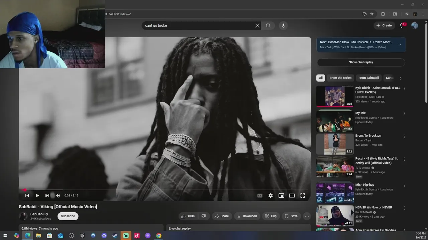Show more filter chips with arrow
The width and height of the screenshot is (428, 240).
[400, 78]
